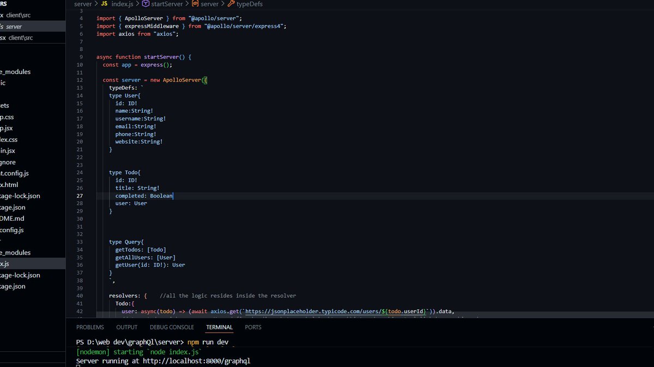This screenshot has width=654, height=367.
Task: Follow the jsonplaceholder.typicode.com URL in code
Action: pyautogui.click(x=335, y=311)
